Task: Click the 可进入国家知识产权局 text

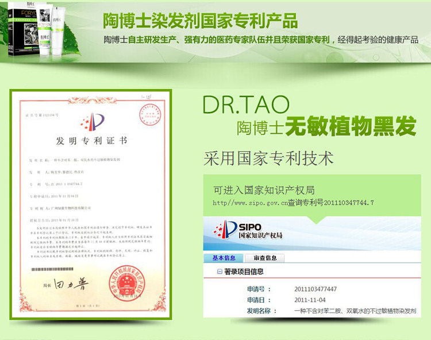Action: point(264,190)
